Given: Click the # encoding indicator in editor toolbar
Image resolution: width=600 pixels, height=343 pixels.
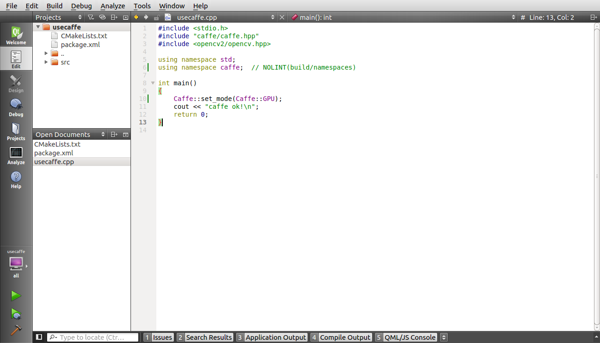Looking at the screenshot, I should 523,17.
